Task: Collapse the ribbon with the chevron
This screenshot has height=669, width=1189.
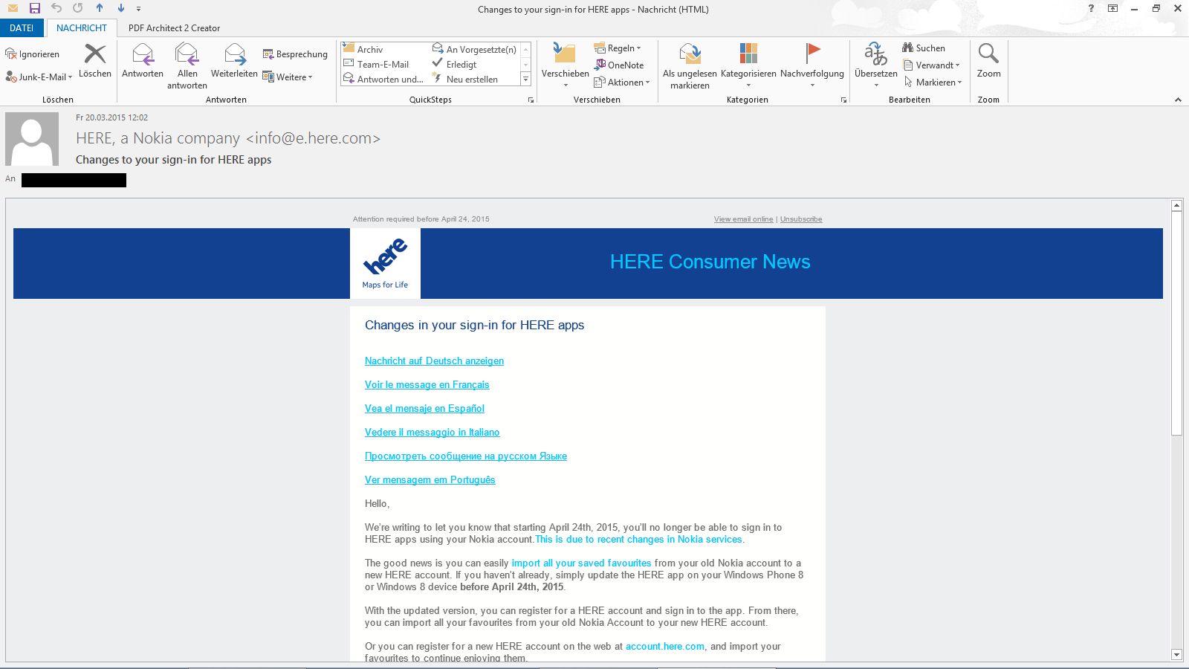Action: [x=1177, y=100]
